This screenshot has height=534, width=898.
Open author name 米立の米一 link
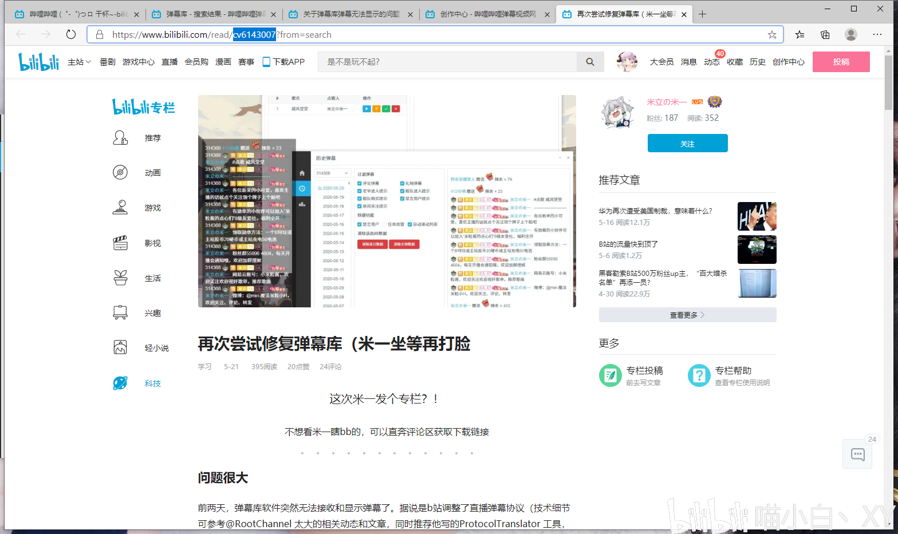tap(667, 102)
